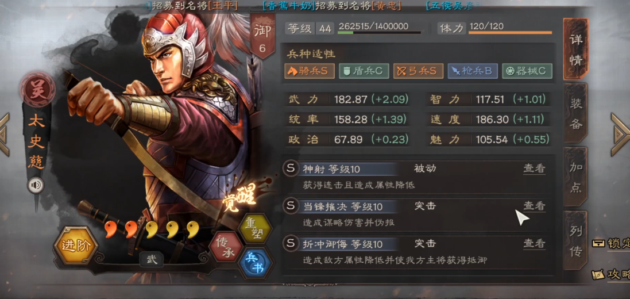Select the 骑兵S troop type

[x=310, y=71]
